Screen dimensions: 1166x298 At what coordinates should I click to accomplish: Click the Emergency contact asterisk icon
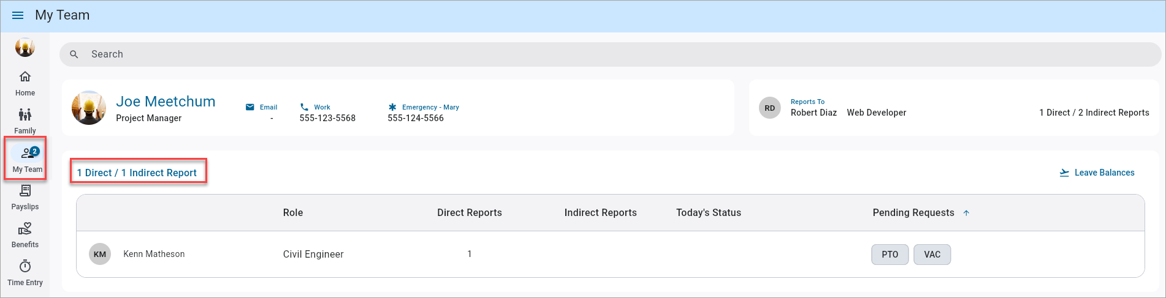[x=392, y=107]
